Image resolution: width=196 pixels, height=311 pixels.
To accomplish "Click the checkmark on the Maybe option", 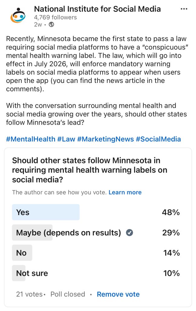I will coord(129,232).
